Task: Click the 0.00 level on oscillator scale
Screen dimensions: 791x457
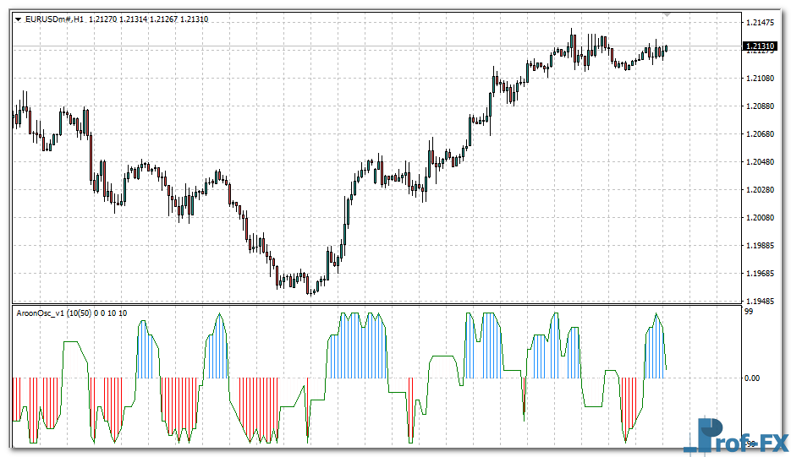Action: click(751, 378)
